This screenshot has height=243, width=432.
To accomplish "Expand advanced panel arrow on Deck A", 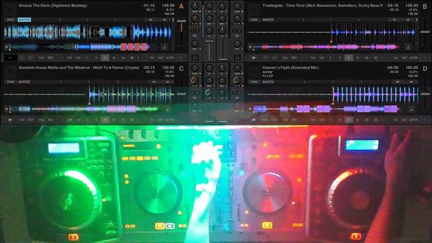I will pos(181,58).
